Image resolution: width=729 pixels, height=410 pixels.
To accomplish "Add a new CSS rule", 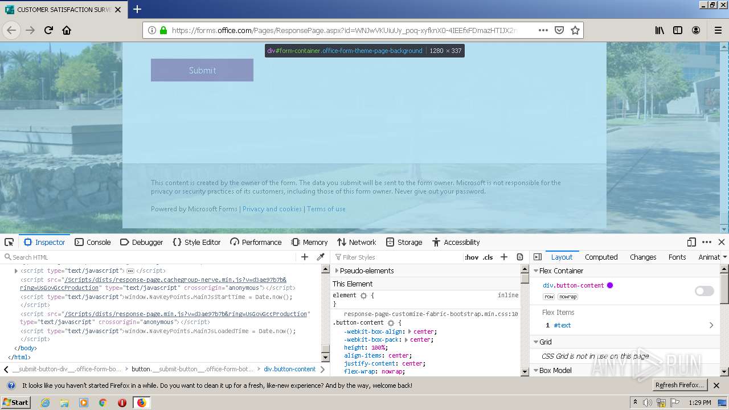I will click(504, 257).
